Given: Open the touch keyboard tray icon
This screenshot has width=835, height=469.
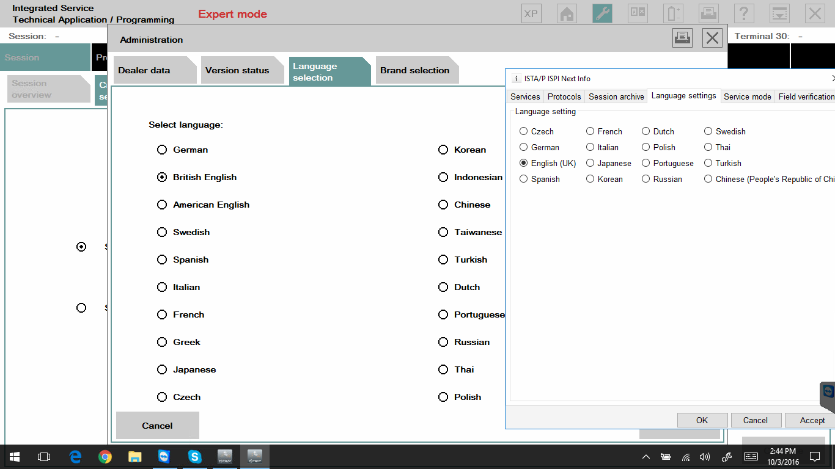Looking at the screenshot, I should coord(751,457).
